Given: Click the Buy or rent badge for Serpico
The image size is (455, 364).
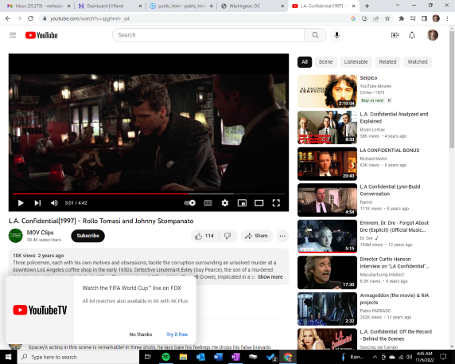Looking at the screenshot, I should tap(372, 100).
